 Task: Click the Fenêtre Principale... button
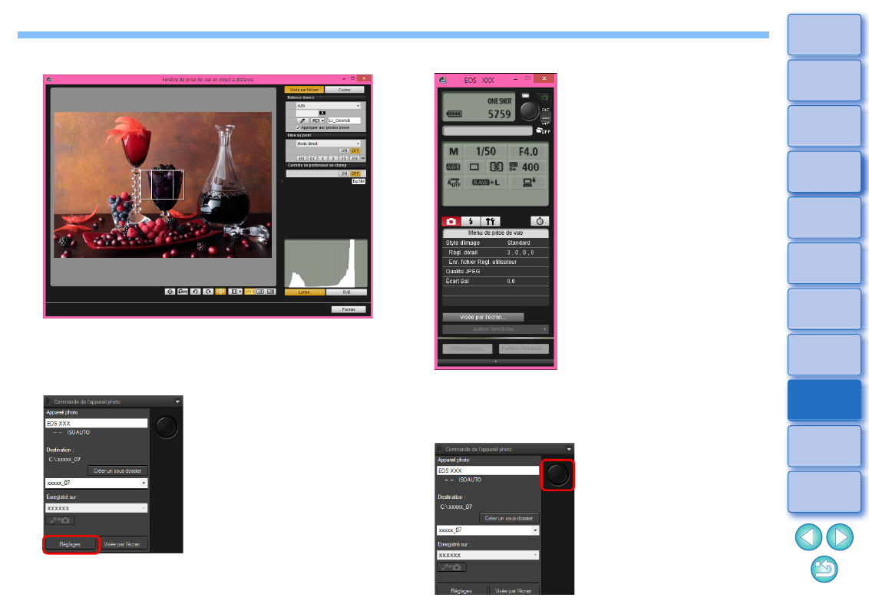524,348
